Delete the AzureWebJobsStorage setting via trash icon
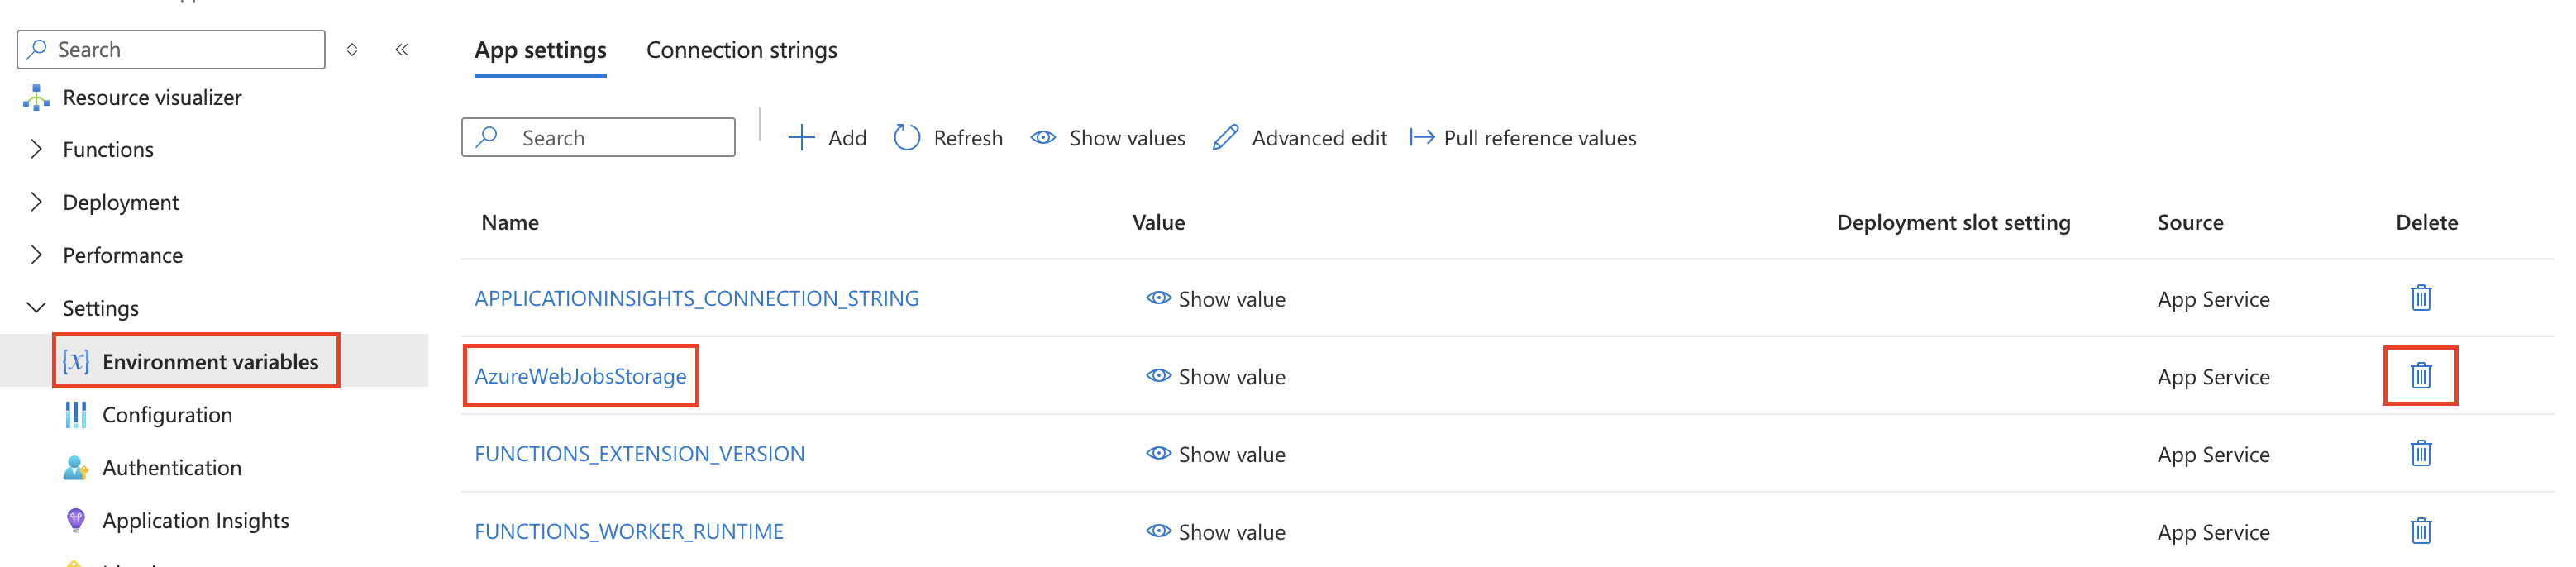The height and width of the screenshot is (567, 2576). 2420,376
